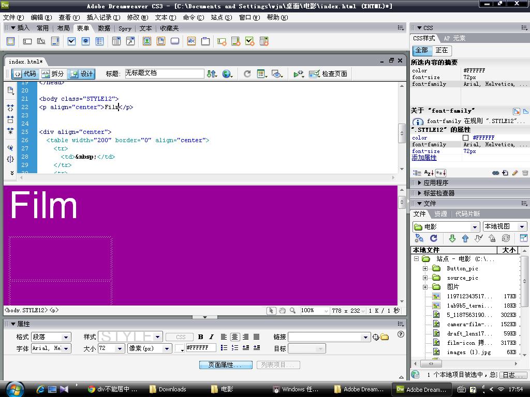Expand the 应用程序 panel
The height and width of the screenshot is (397, 530).
pyautogui.click(x=436, y=182)
